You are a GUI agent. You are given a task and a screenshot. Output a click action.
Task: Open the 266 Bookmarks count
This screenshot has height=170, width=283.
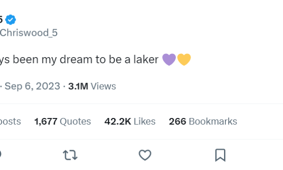[x=203, y=121]
